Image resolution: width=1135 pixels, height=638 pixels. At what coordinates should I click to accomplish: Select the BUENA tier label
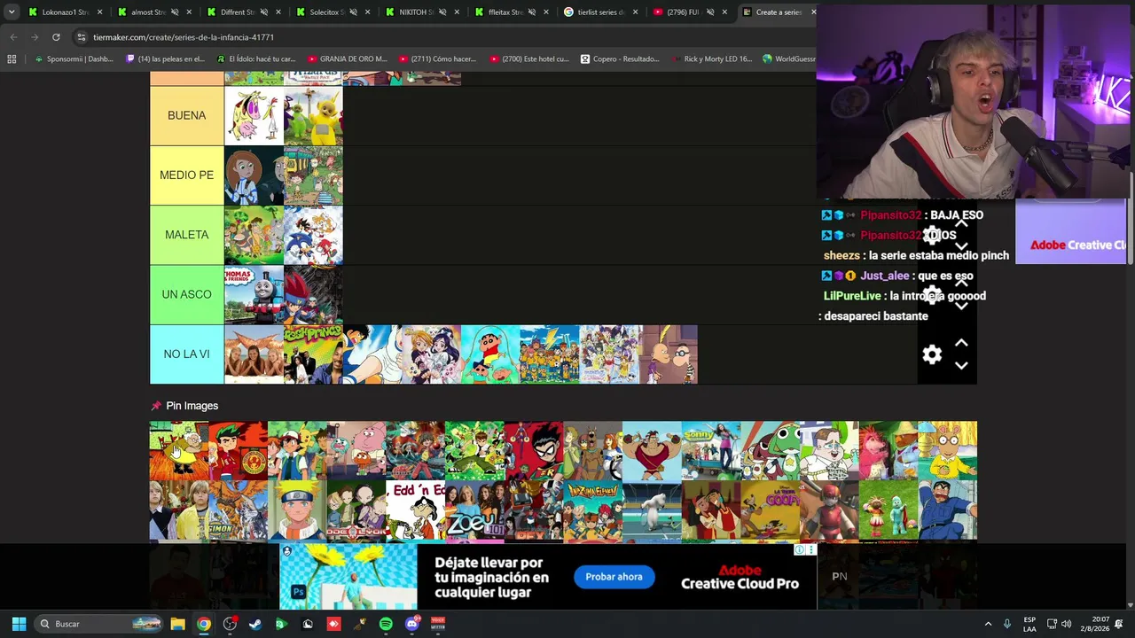[x=186, y=115]
